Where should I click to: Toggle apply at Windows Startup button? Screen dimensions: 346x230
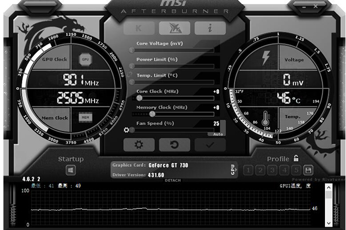[x=71, y=170]
